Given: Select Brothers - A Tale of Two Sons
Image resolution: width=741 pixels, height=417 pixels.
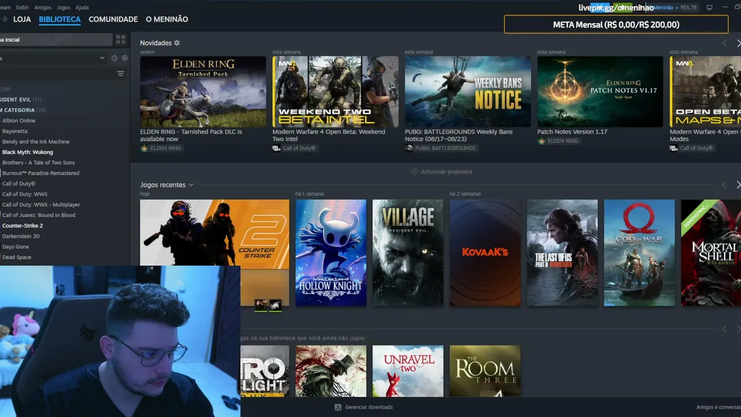Looking at the screenshot, I should [38, 163].
